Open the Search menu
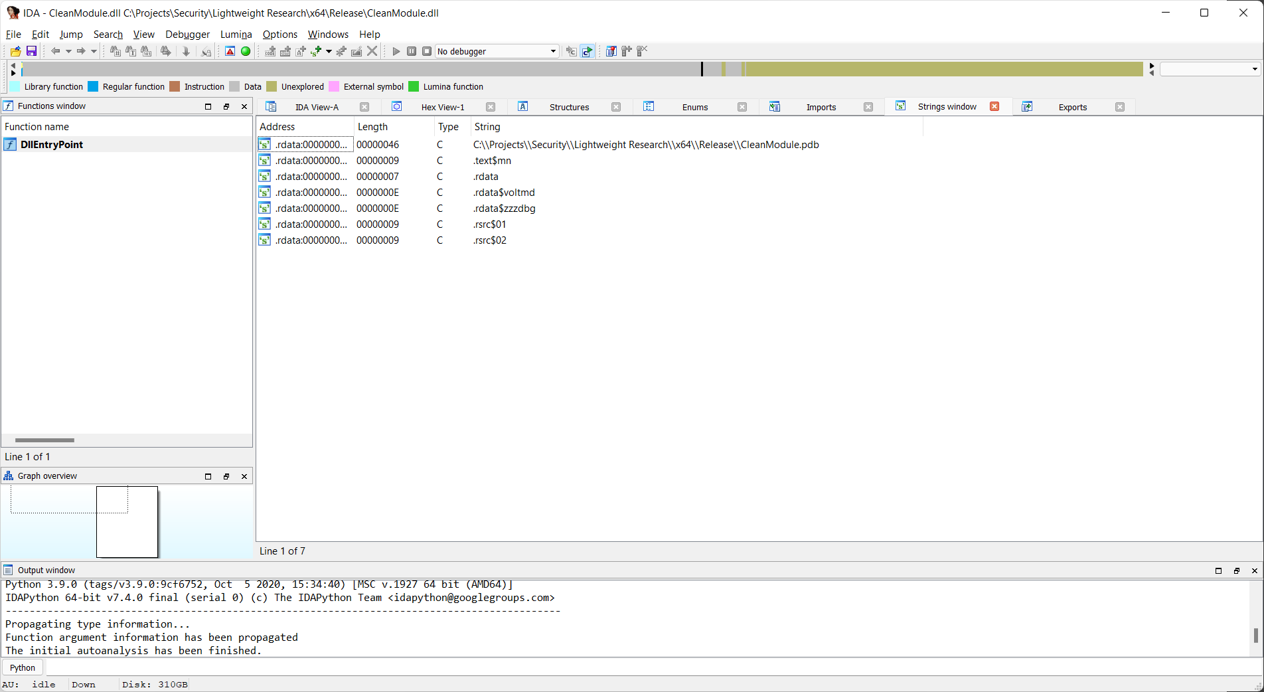1264x692 pixels. pos(108,35)
